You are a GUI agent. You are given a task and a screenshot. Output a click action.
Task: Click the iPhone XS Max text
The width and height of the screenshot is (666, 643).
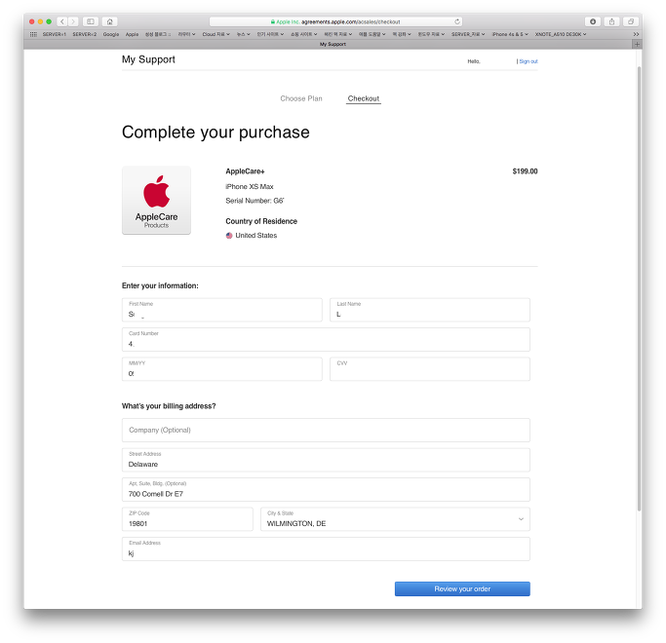pyautogui.click(x=250, y=187)
